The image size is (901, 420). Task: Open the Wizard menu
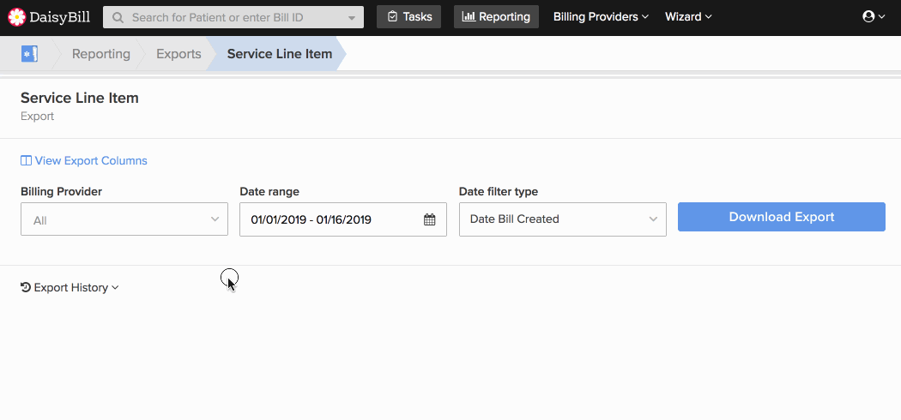click(x=688, y=16)
